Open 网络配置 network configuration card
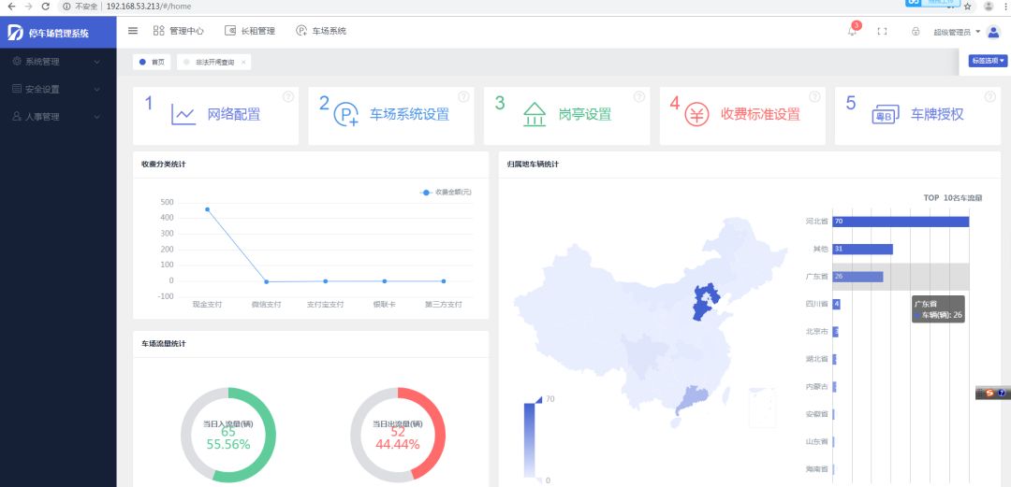Screen dimensions: 1011x487 point(215,115)
